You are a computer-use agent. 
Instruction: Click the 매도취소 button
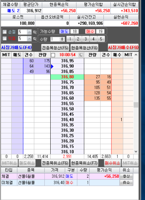[x=27, y=163]
